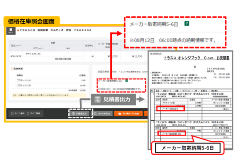Viewport: 239px width, 156px height.
Task: Click the estimate sheet icon on 見積書出力 button in the bottom bar
Action: pyautogui.click(x=74, y=114)
